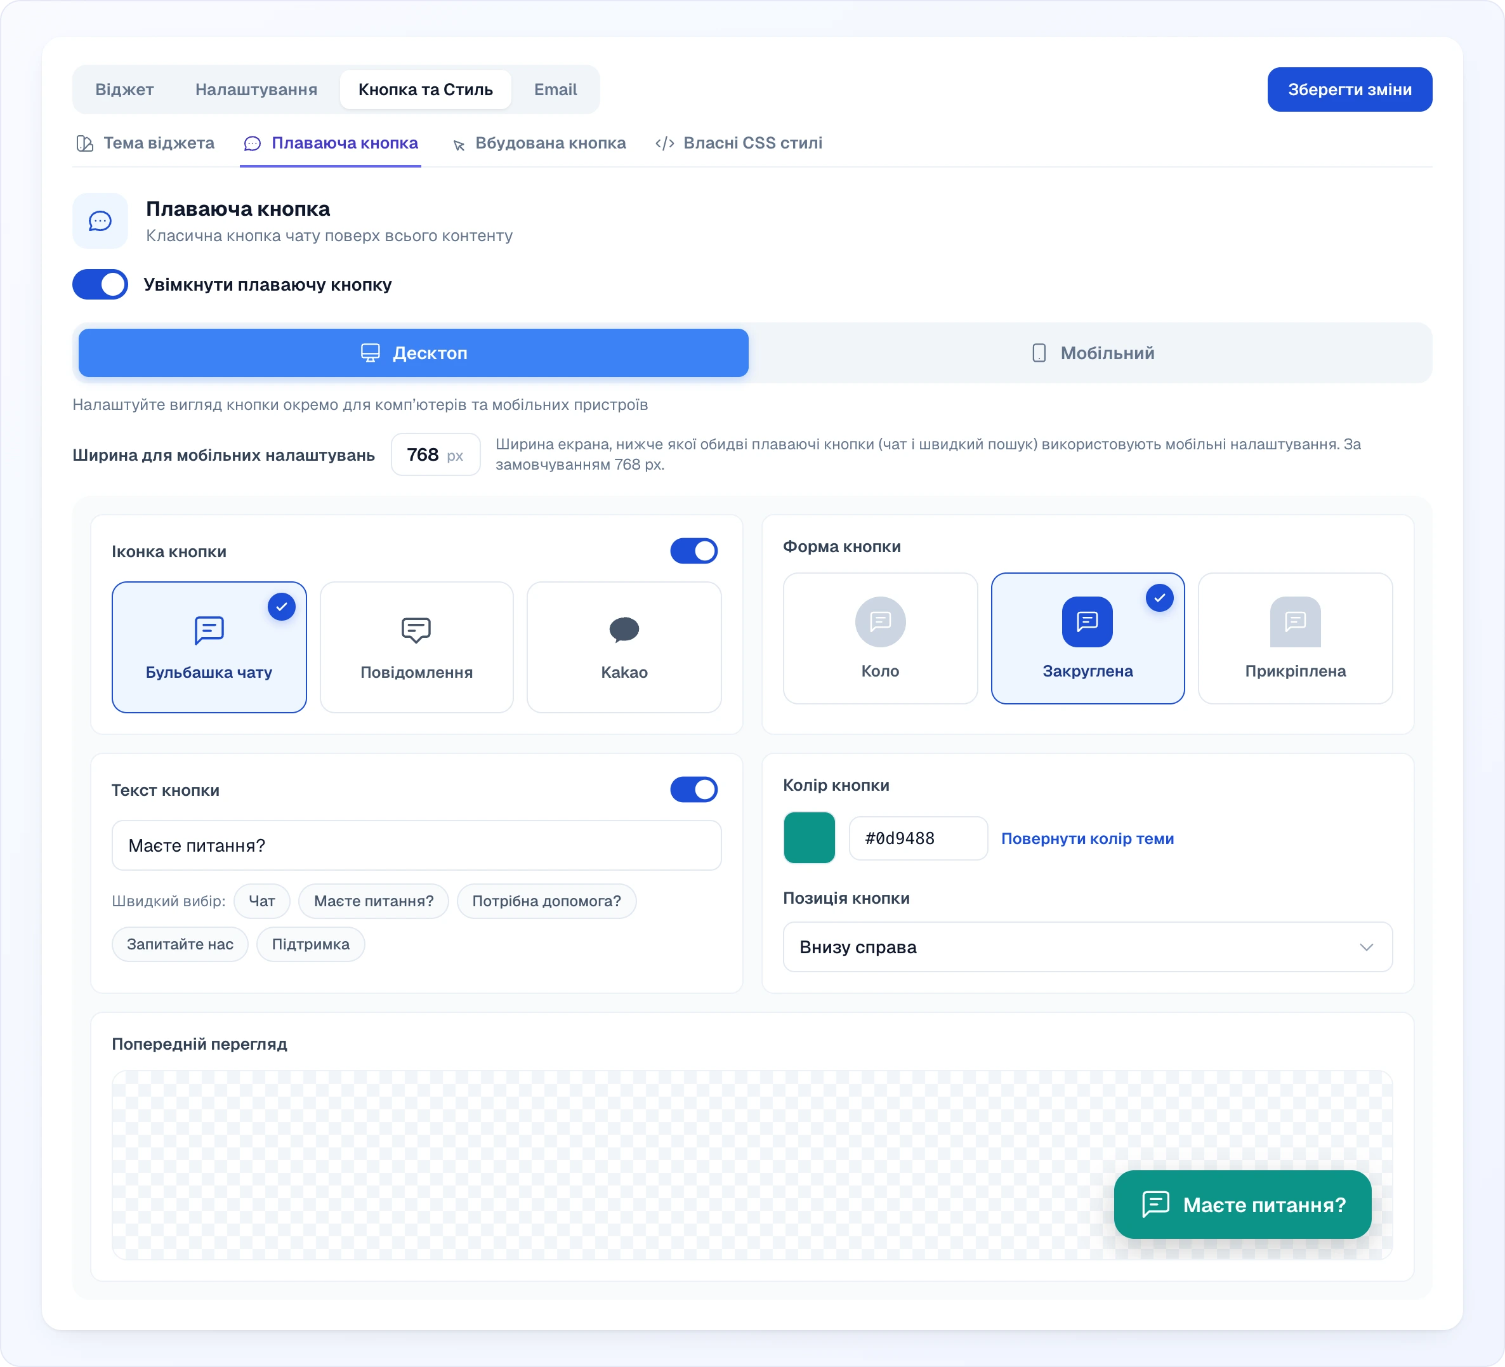
Task: Choose the Запитайте нас quick chip
Action: (180, 944)
